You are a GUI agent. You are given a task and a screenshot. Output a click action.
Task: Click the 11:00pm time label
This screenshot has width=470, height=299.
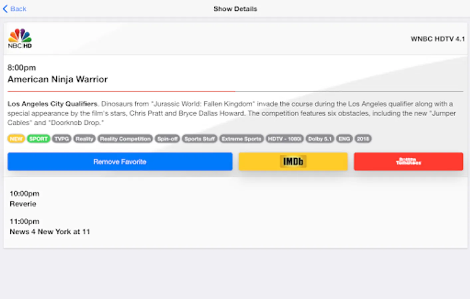(x=24, y=221)
